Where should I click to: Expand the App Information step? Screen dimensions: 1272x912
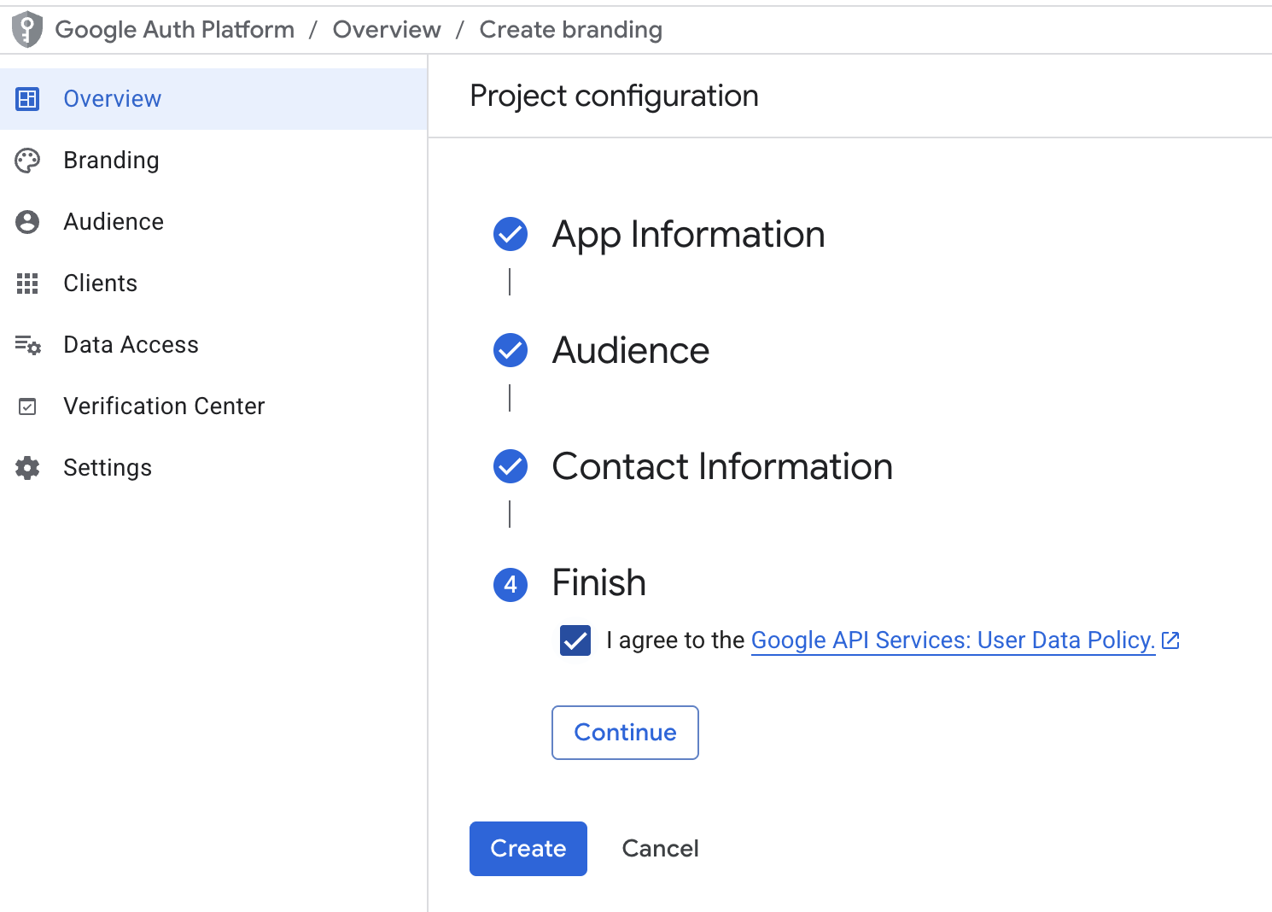(x=688, y=235)
